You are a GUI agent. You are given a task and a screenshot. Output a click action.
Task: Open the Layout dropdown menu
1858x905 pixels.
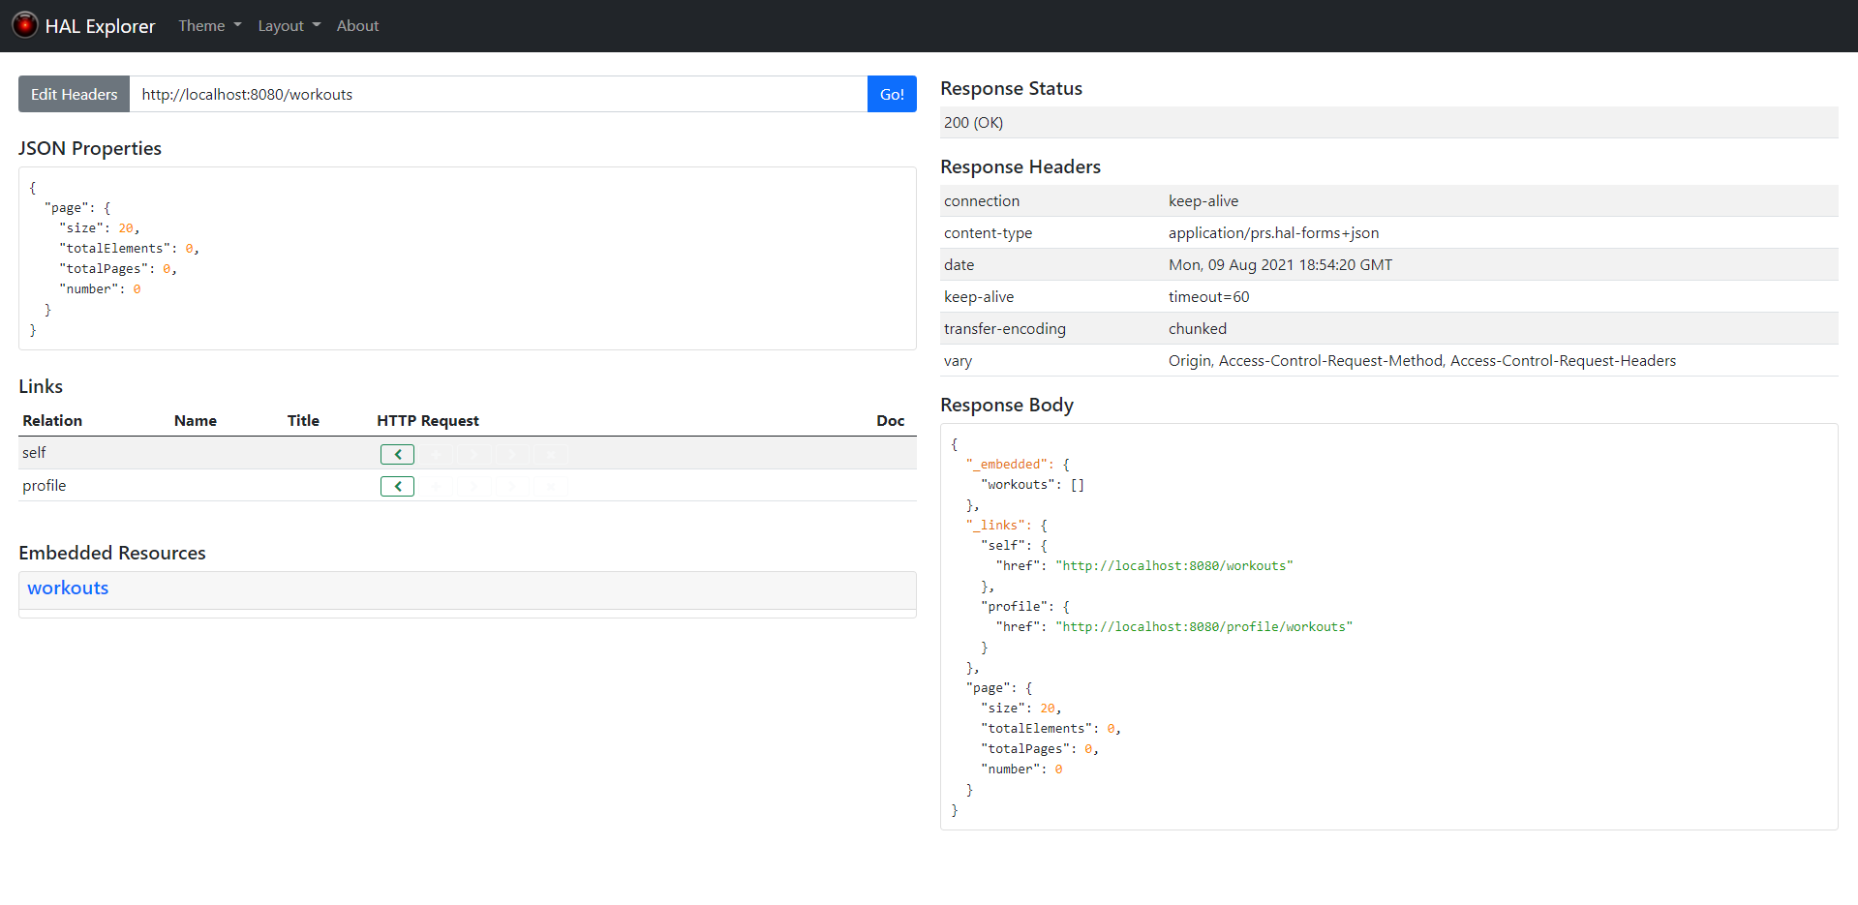tap(289, 26)
